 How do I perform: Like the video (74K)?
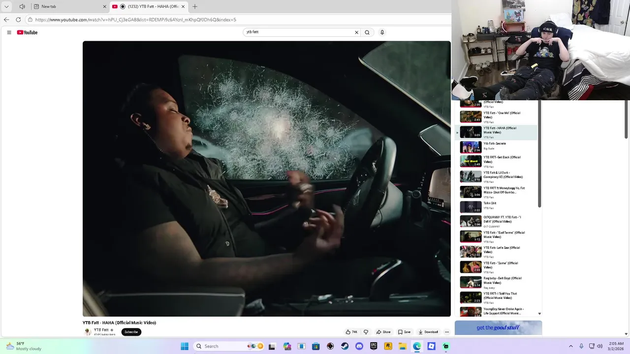pyautogui.click(x=351, y=332)
